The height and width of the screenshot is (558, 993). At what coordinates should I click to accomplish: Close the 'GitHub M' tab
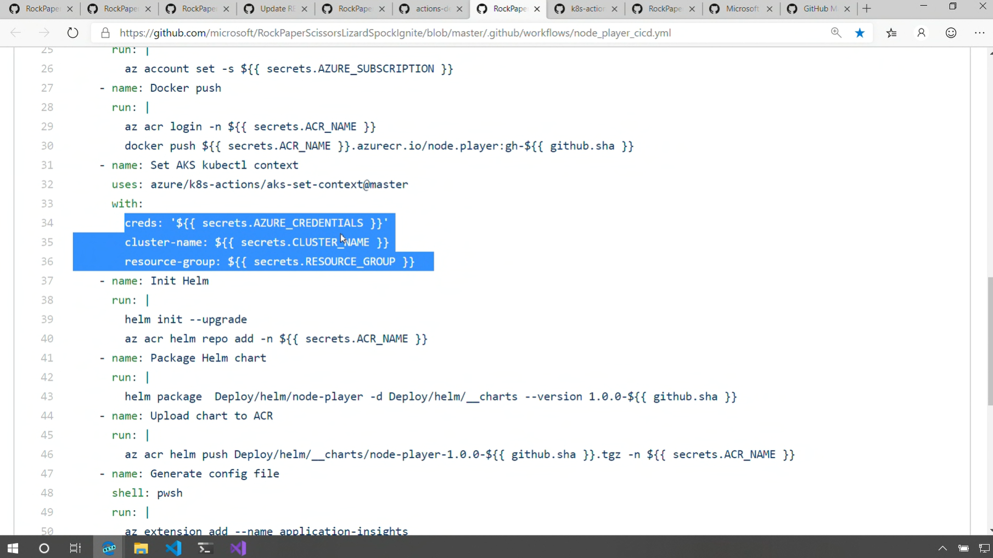[848, 9]
